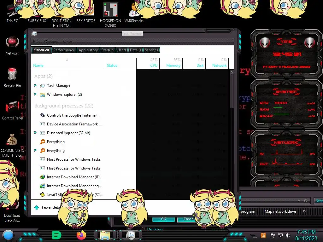The height and width of the screenshot is (242, 323).
Task: Open File Explorer from the taskbar
Action: (x=105, y=235)
